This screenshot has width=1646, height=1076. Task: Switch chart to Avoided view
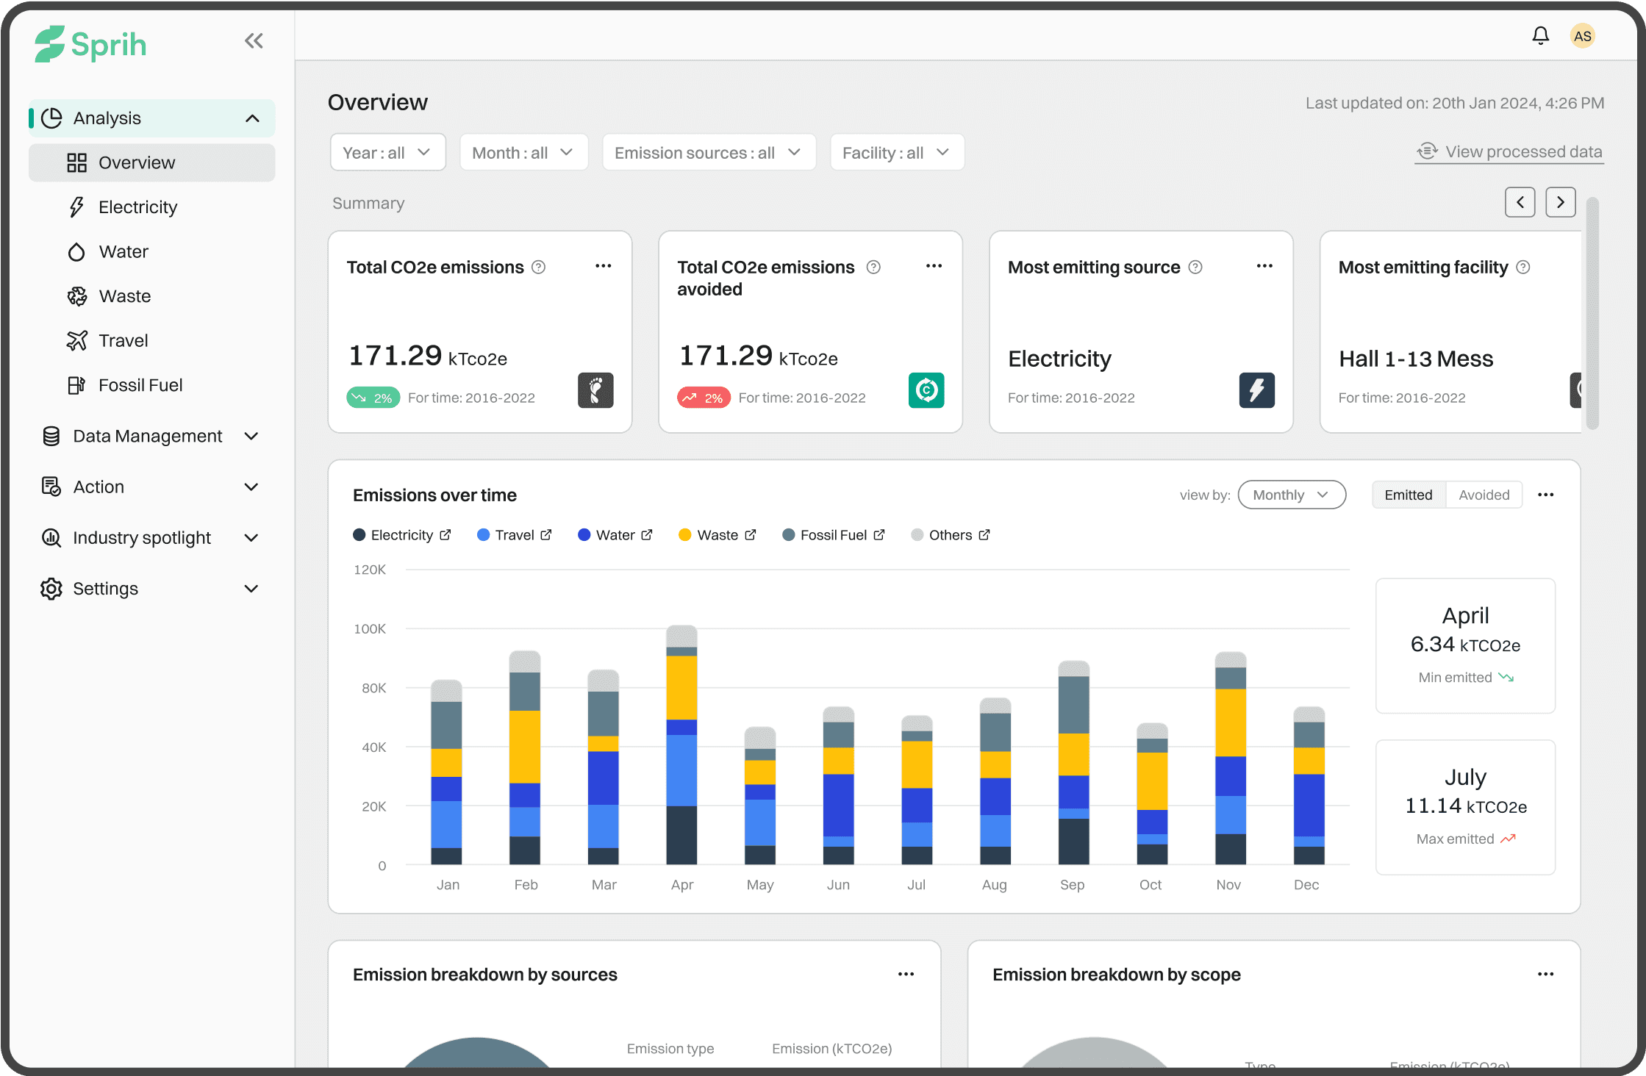1484,495
